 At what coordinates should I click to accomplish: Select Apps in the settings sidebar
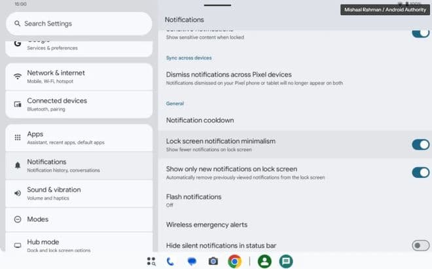tap(79, 137)
